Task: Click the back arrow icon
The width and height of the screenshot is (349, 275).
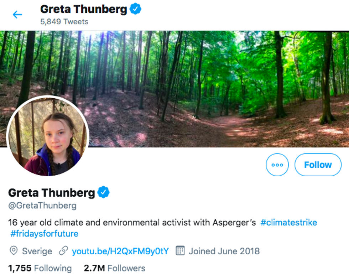Action: [17, 15]
